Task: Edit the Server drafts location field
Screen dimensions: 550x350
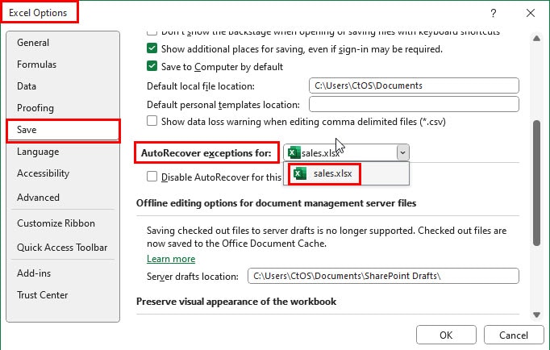Action: tap(383, 276)
